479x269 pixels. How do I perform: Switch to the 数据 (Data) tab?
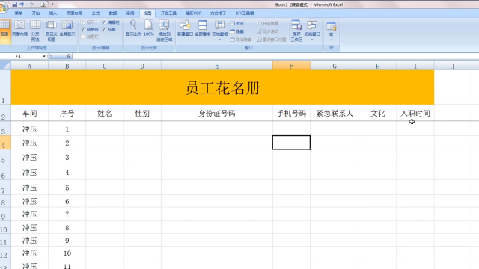coord(113,13)
